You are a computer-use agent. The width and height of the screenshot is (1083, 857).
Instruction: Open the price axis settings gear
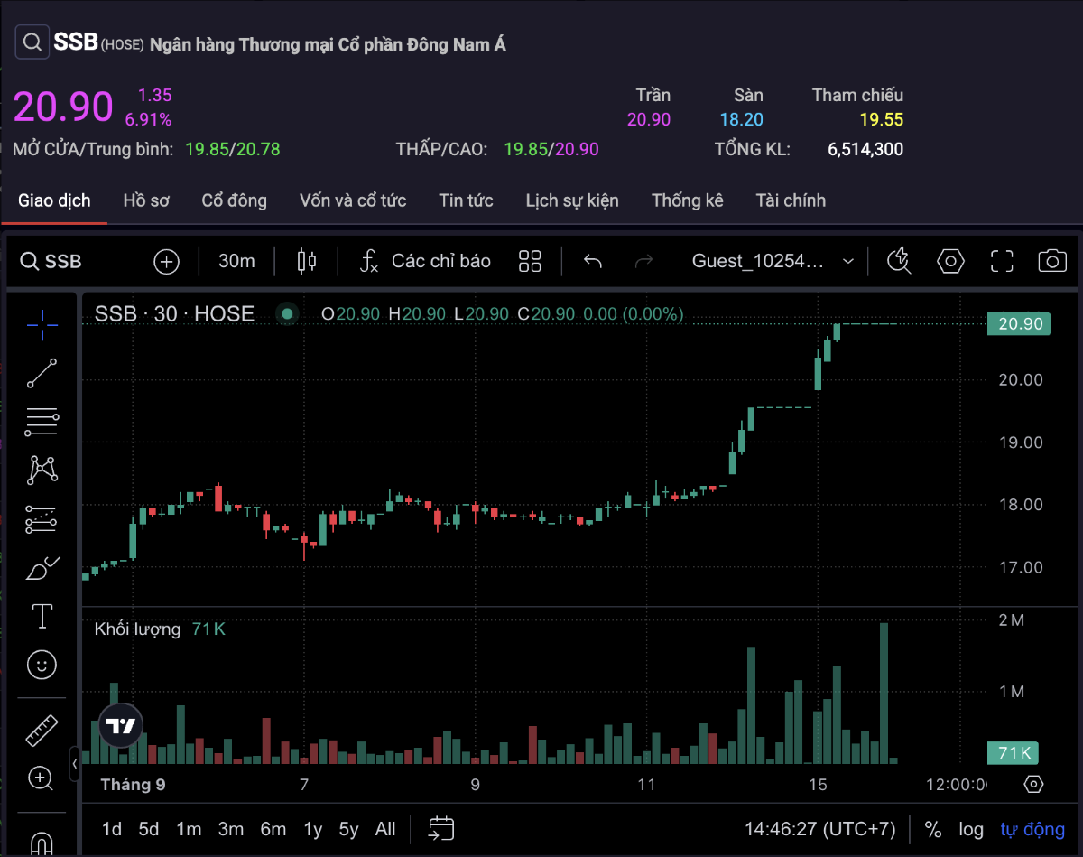coord(1034,784)
